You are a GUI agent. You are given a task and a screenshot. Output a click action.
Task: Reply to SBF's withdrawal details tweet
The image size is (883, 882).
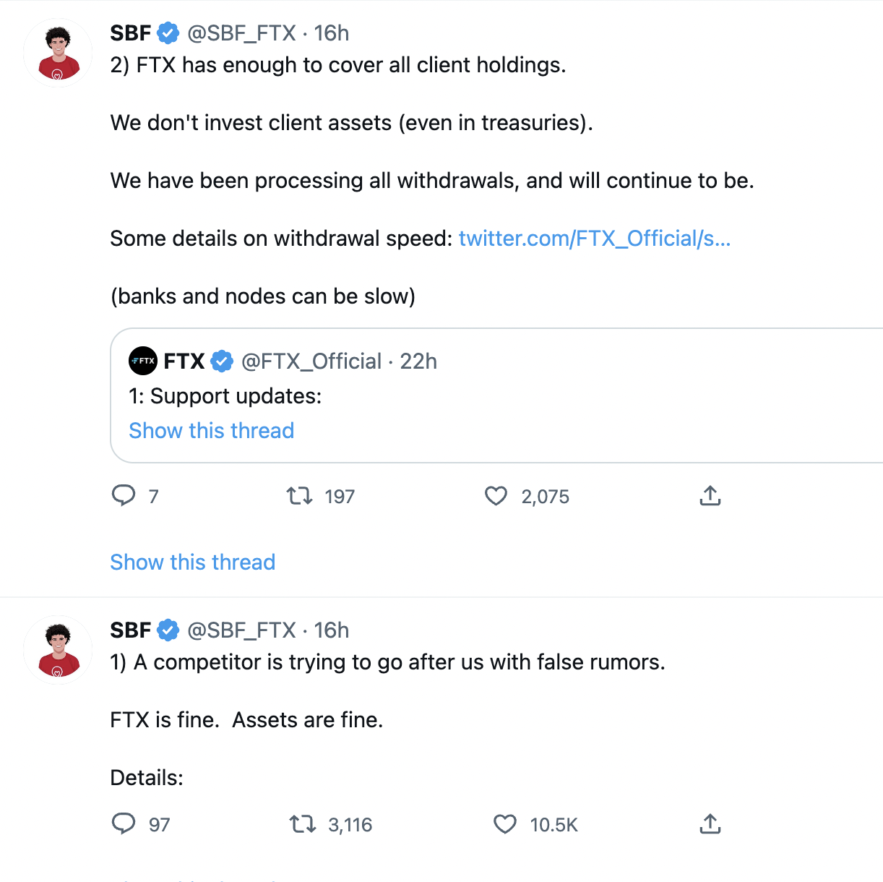(x=124, y=496)
